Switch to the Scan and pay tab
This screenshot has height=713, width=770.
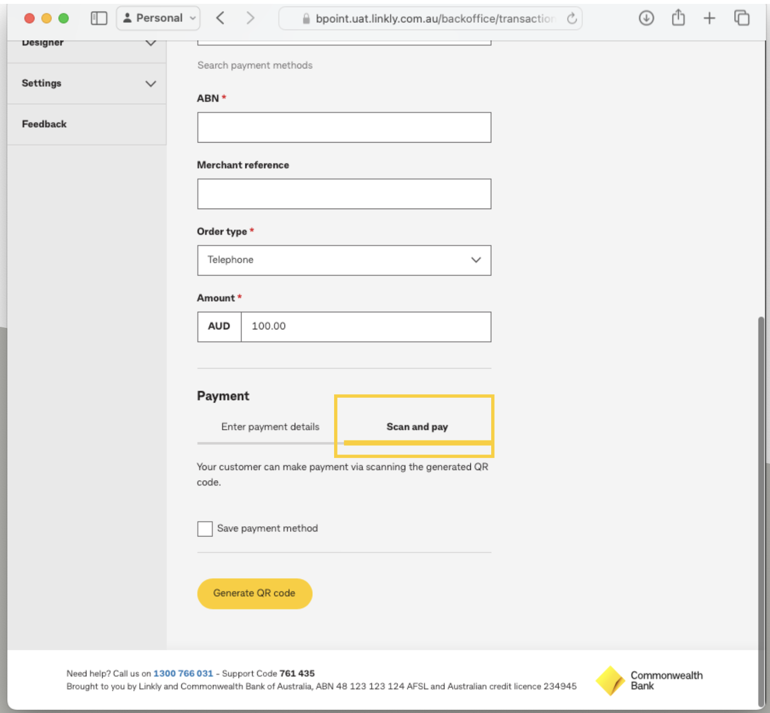click(417, 427)
